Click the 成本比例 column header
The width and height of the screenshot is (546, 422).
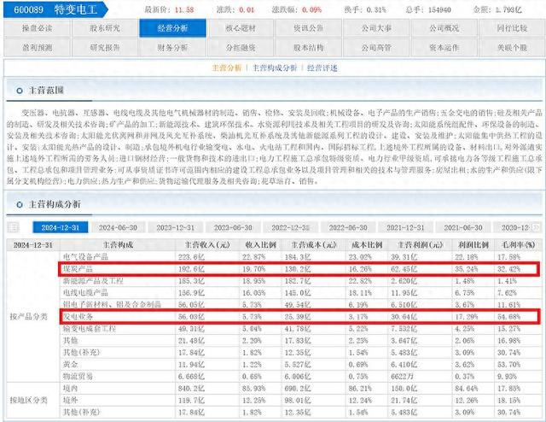pos(367,245)
